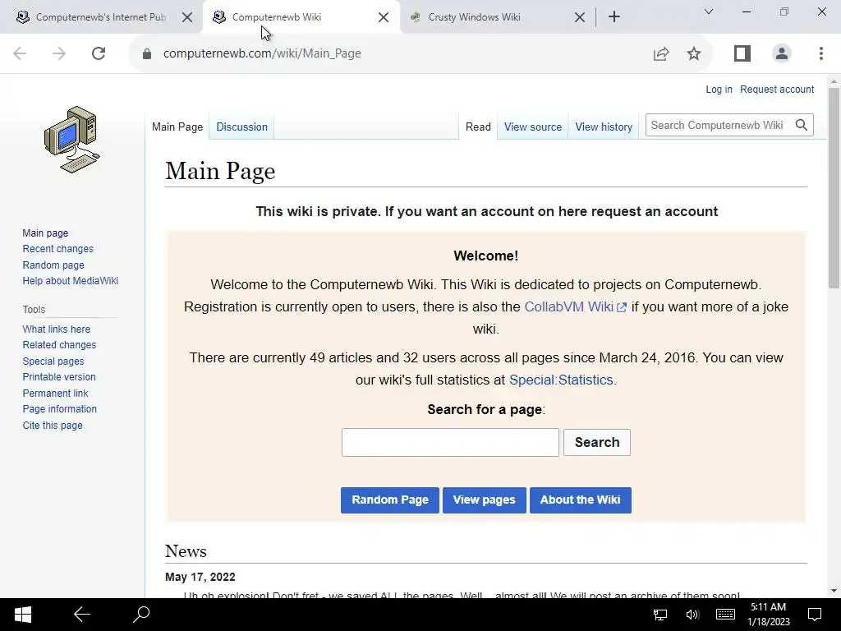Click the scrollbar up arrow
This screenshot has width=841, height=631.
coord(834,81)
